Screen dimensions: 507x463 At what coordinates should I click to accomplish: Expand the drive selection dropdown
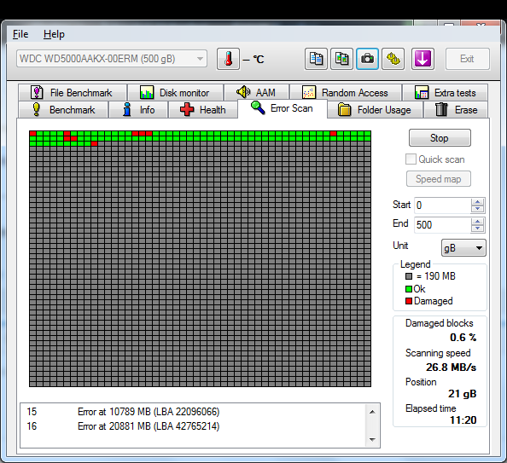click(200, 59)
